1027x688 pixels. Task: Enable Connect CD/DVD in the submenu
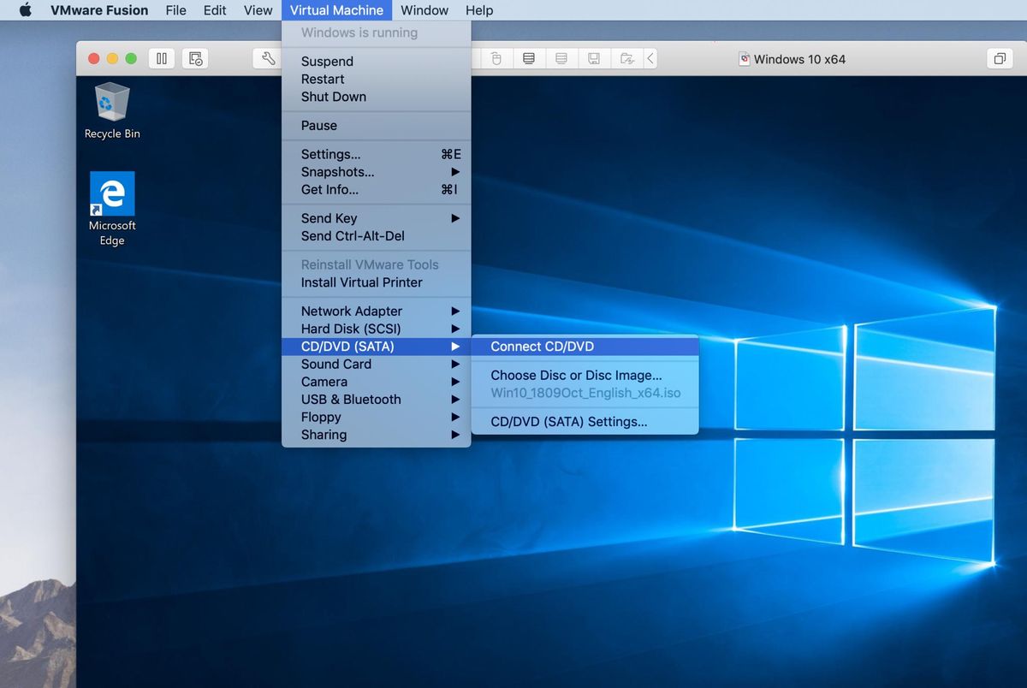541,346
